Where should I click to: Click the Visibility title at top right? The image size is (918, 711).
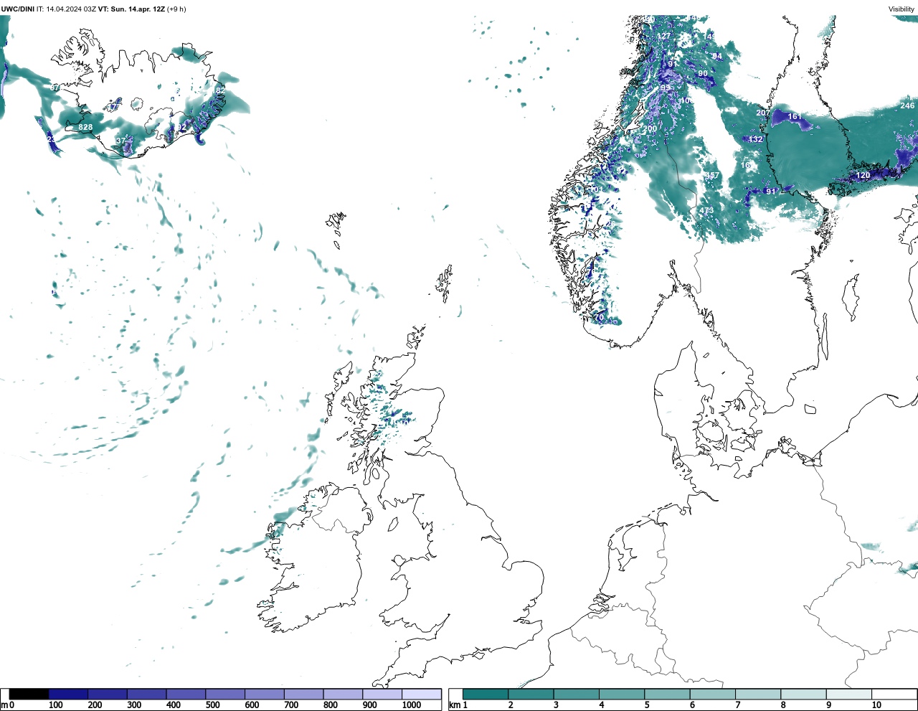click(x=902, y=9)
